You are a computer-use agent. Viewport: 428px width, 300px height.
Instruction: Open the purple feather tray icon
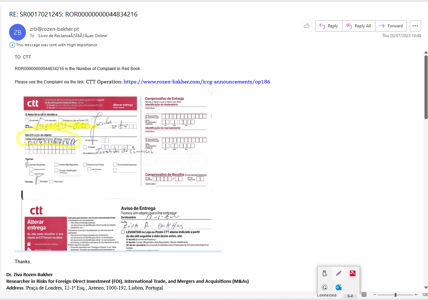339,273
